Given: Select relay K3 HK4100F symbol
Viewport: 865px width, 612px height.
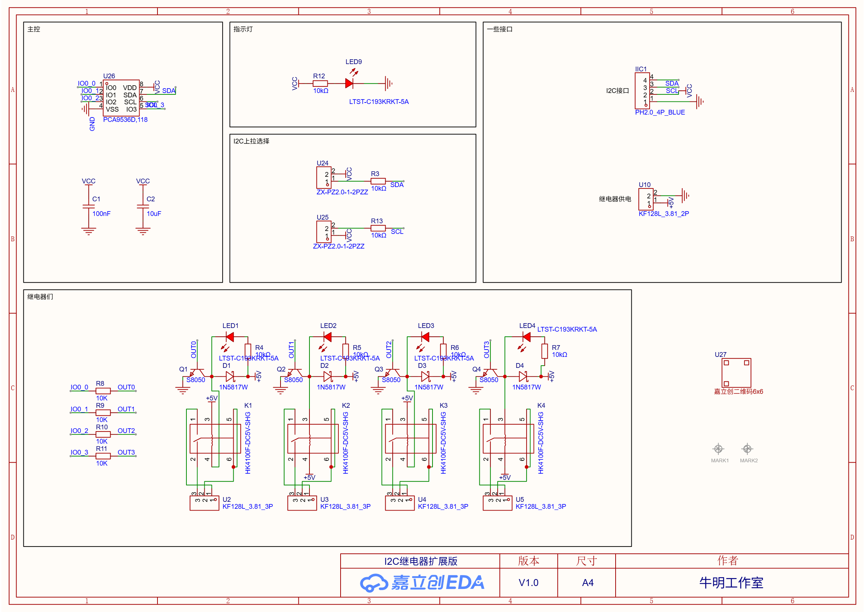Looking at the screenshot, I should (x=411, y=438).
